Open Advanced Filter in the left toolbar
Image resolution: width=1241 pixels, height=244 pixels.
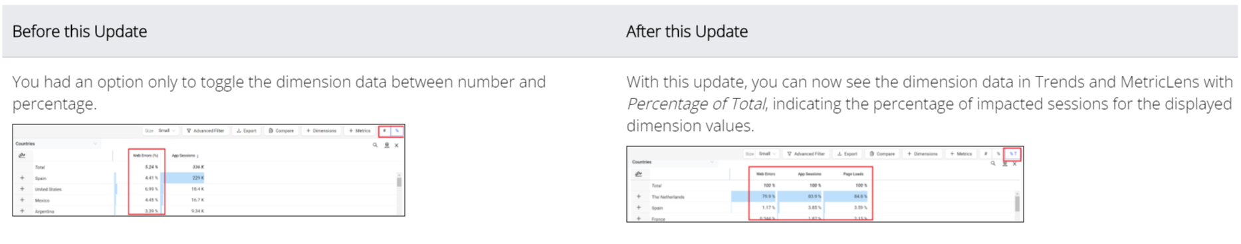205,131
